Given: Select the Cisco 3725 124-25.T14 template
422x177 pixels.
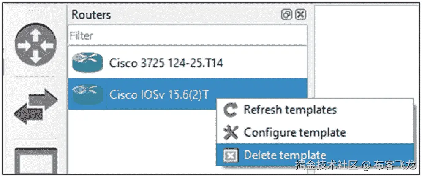Looking at the screenshot, I should [166, 63].
